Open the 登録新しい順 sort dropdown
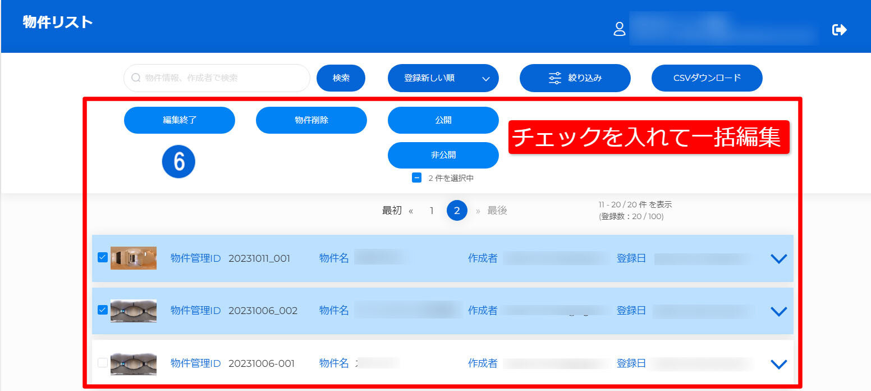Image resolution: width=871 pixels, height=391 pixels. (443, 78)
